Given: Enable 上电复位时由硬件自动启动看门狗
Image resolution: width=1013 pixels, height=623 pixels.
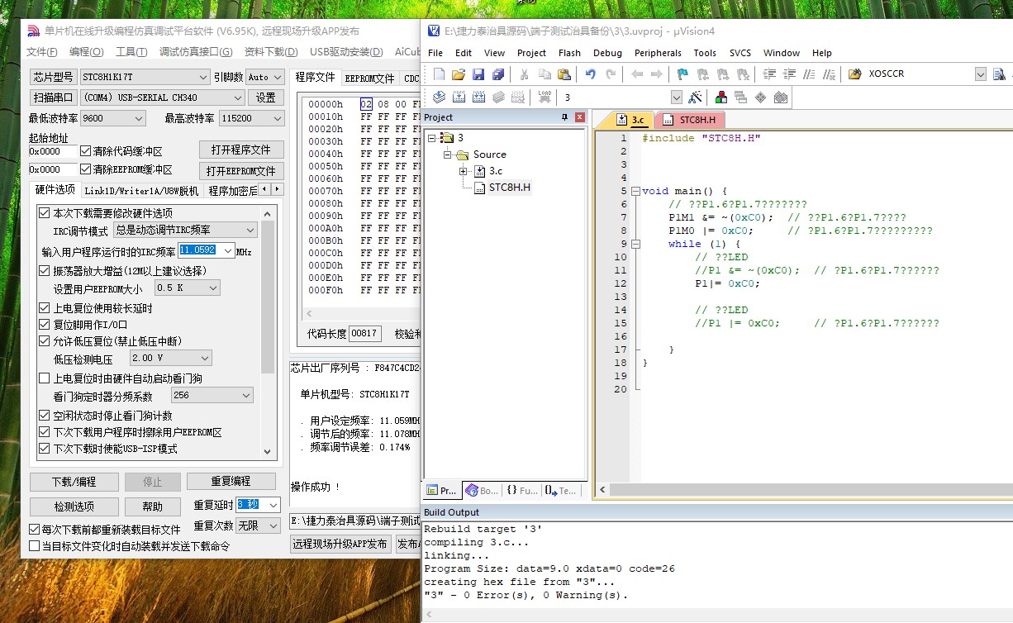Looking at the screenshot, I should [45, 378].
